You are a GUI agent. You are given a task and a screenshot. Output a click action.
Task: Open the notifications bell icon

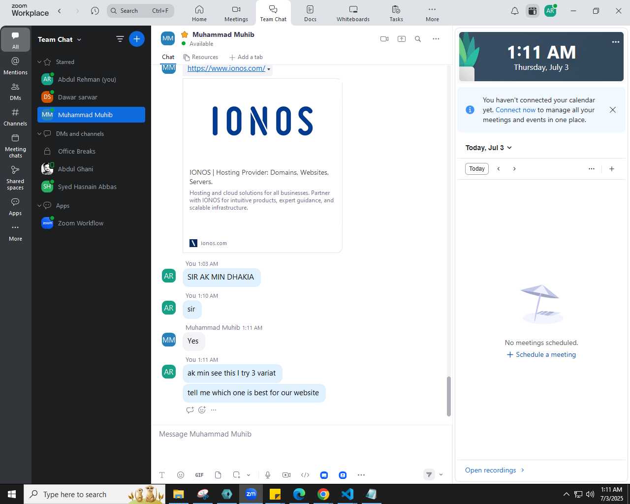click(x=515, y=11)
